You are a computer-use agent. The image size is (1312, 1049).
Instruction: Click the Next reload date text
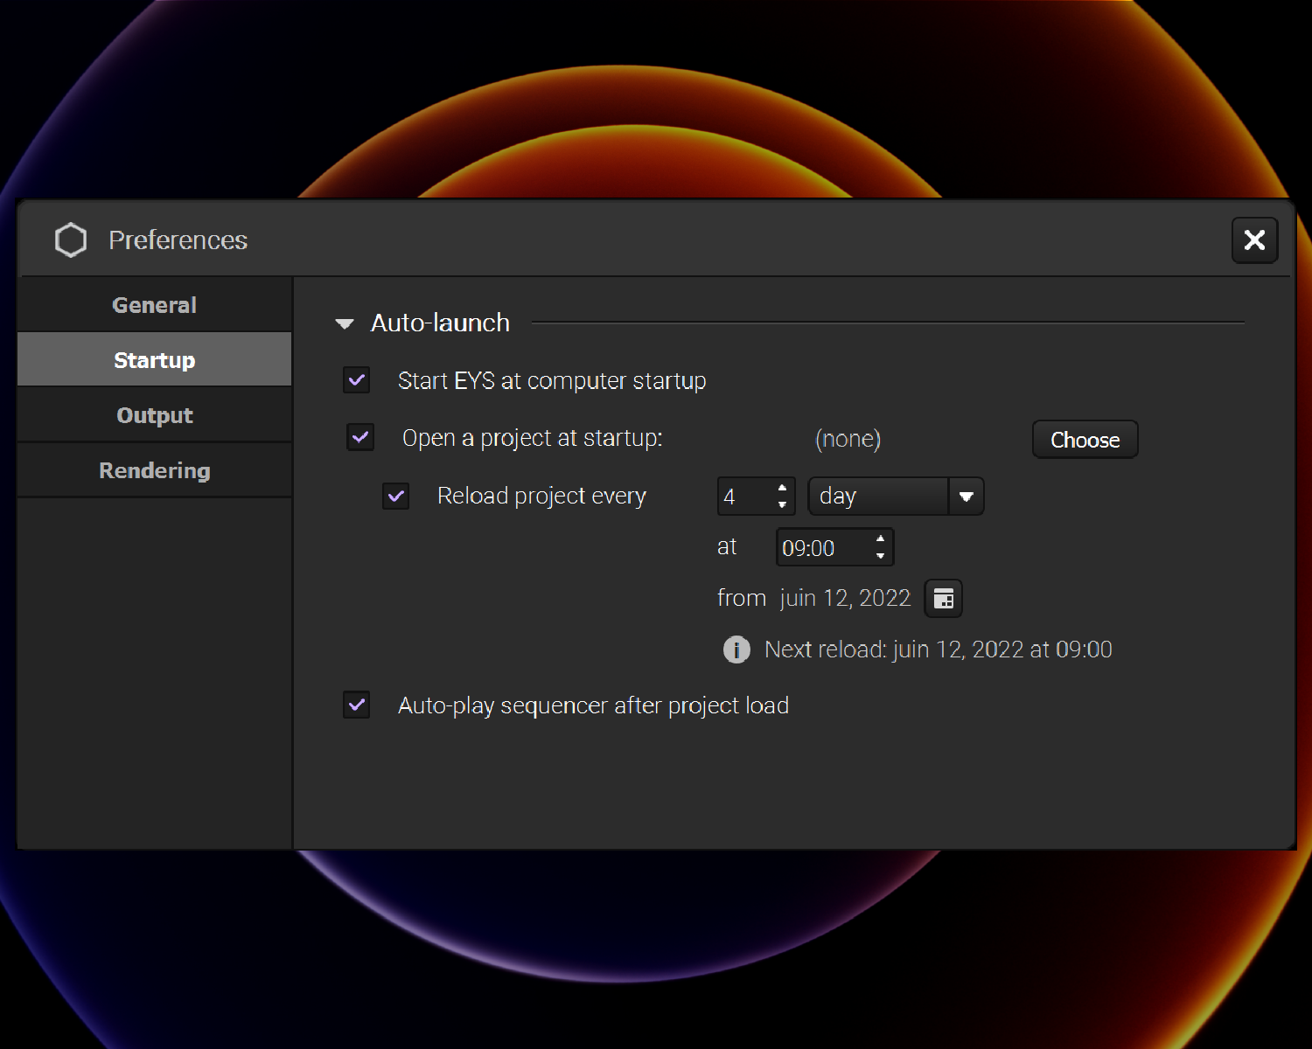coord(939,650)
